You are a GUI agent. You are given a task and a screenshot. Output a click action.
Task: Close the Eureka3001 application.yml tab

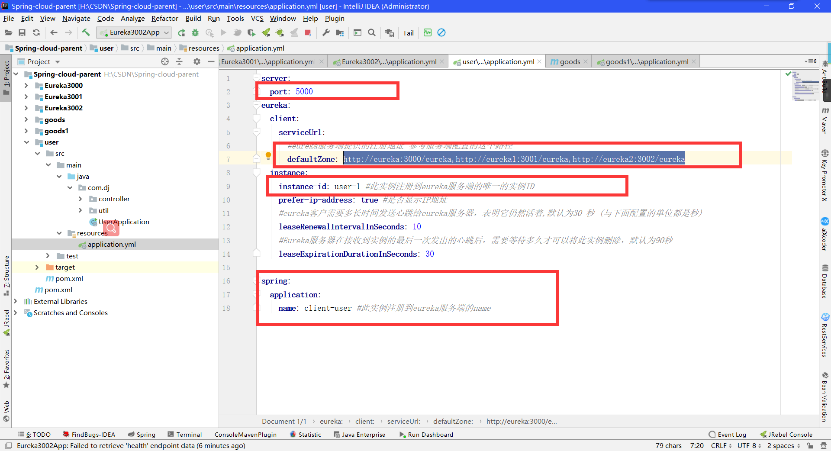(322, 61)
